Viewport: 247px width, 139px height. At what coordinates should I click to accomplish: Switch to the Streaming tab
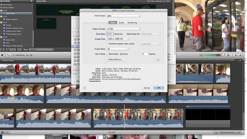click(x=132, y=23)
